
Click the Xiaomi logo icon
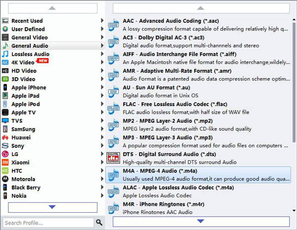5,162
